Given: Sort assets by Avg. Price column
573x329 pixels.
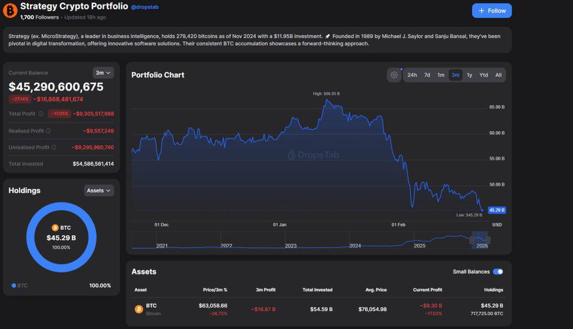Looking at the screenshot, I should [x=375, y=290].
